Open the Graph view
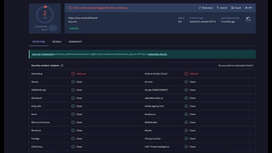The width and height of the screenshot is (272, 153). coord(236,8)
